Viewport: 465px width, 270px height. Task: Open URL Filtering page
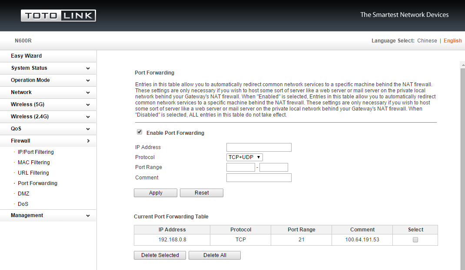[x=33, y=173]
